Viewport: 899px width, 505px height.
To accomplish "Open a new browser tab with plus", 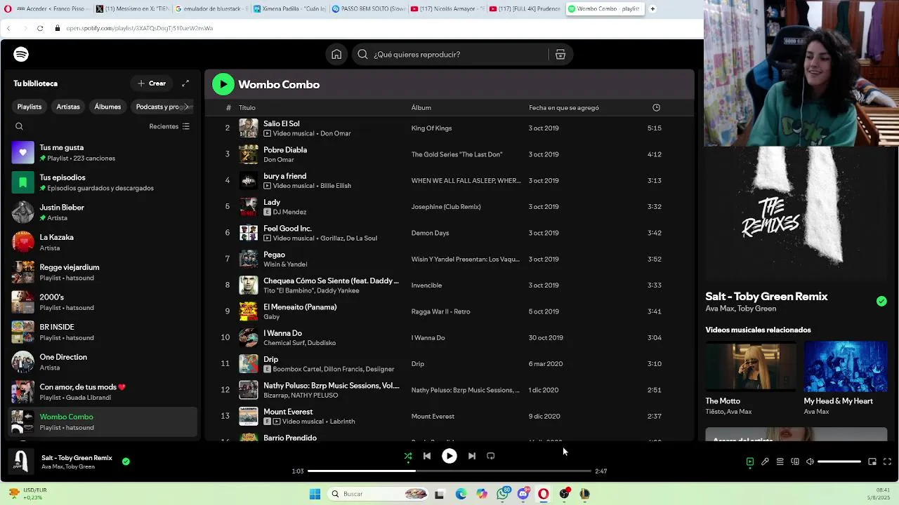I will (652, 9).
